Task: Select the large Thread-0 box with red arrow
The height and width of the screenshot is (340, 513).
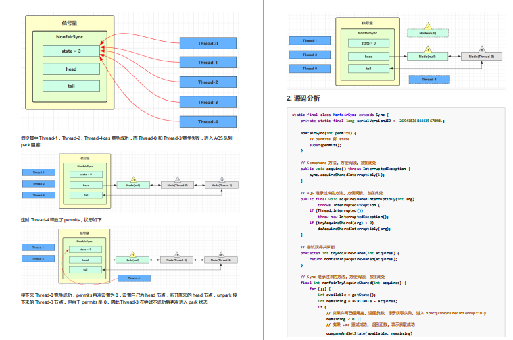Action: pyautogui.click(x=208, y=43)
